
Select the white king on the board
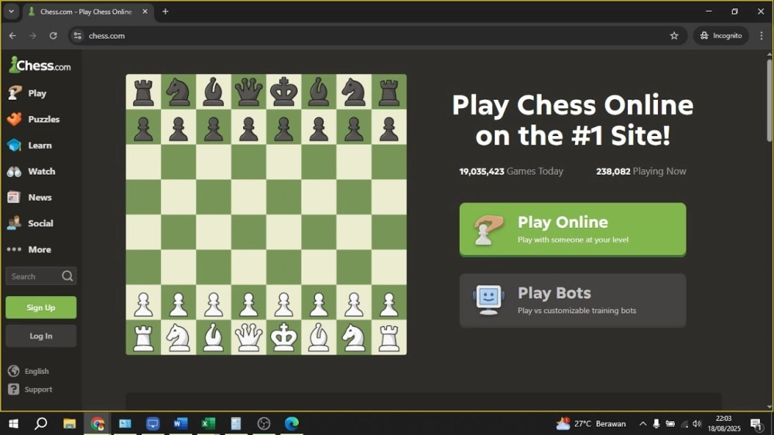point(283,338)
